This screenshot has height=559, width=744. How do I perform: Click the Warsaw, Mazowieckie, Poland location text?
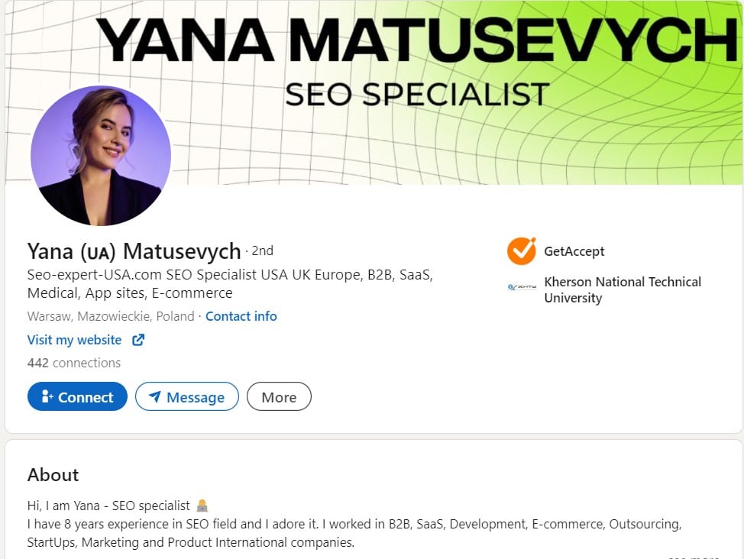[111, 316]
